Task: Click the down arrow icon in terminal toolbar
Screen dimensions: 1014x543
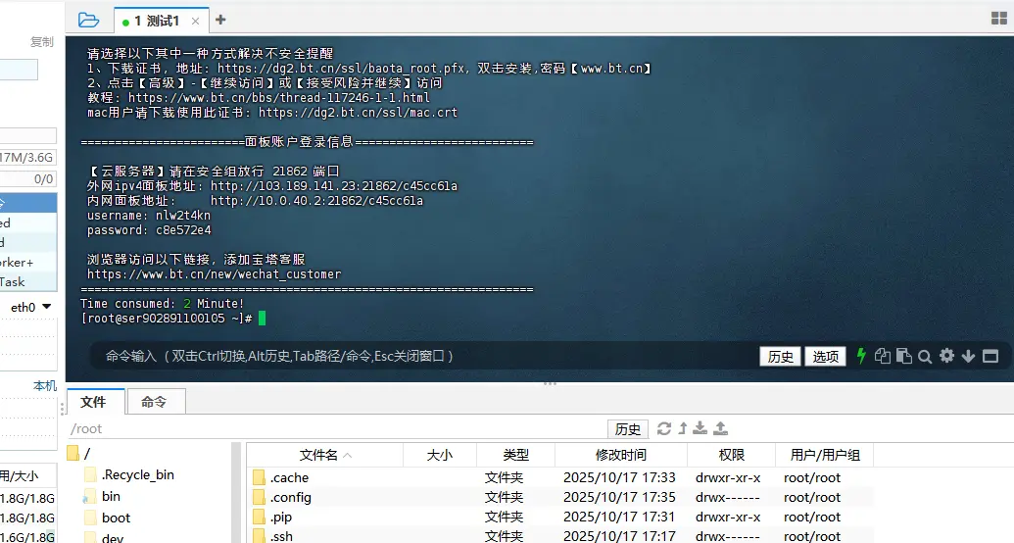Action: [x=968, y=356]
